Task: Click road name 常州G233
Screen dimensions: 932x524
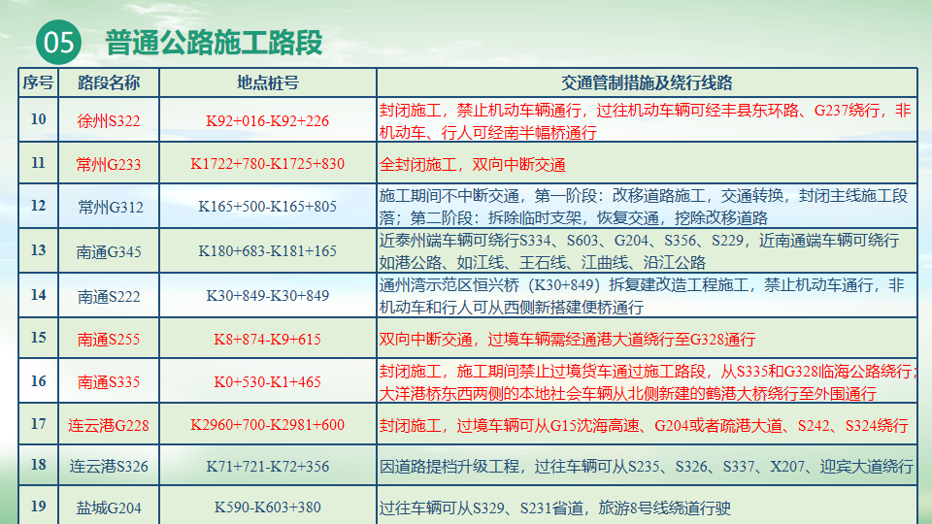Action: click(109, 164)
